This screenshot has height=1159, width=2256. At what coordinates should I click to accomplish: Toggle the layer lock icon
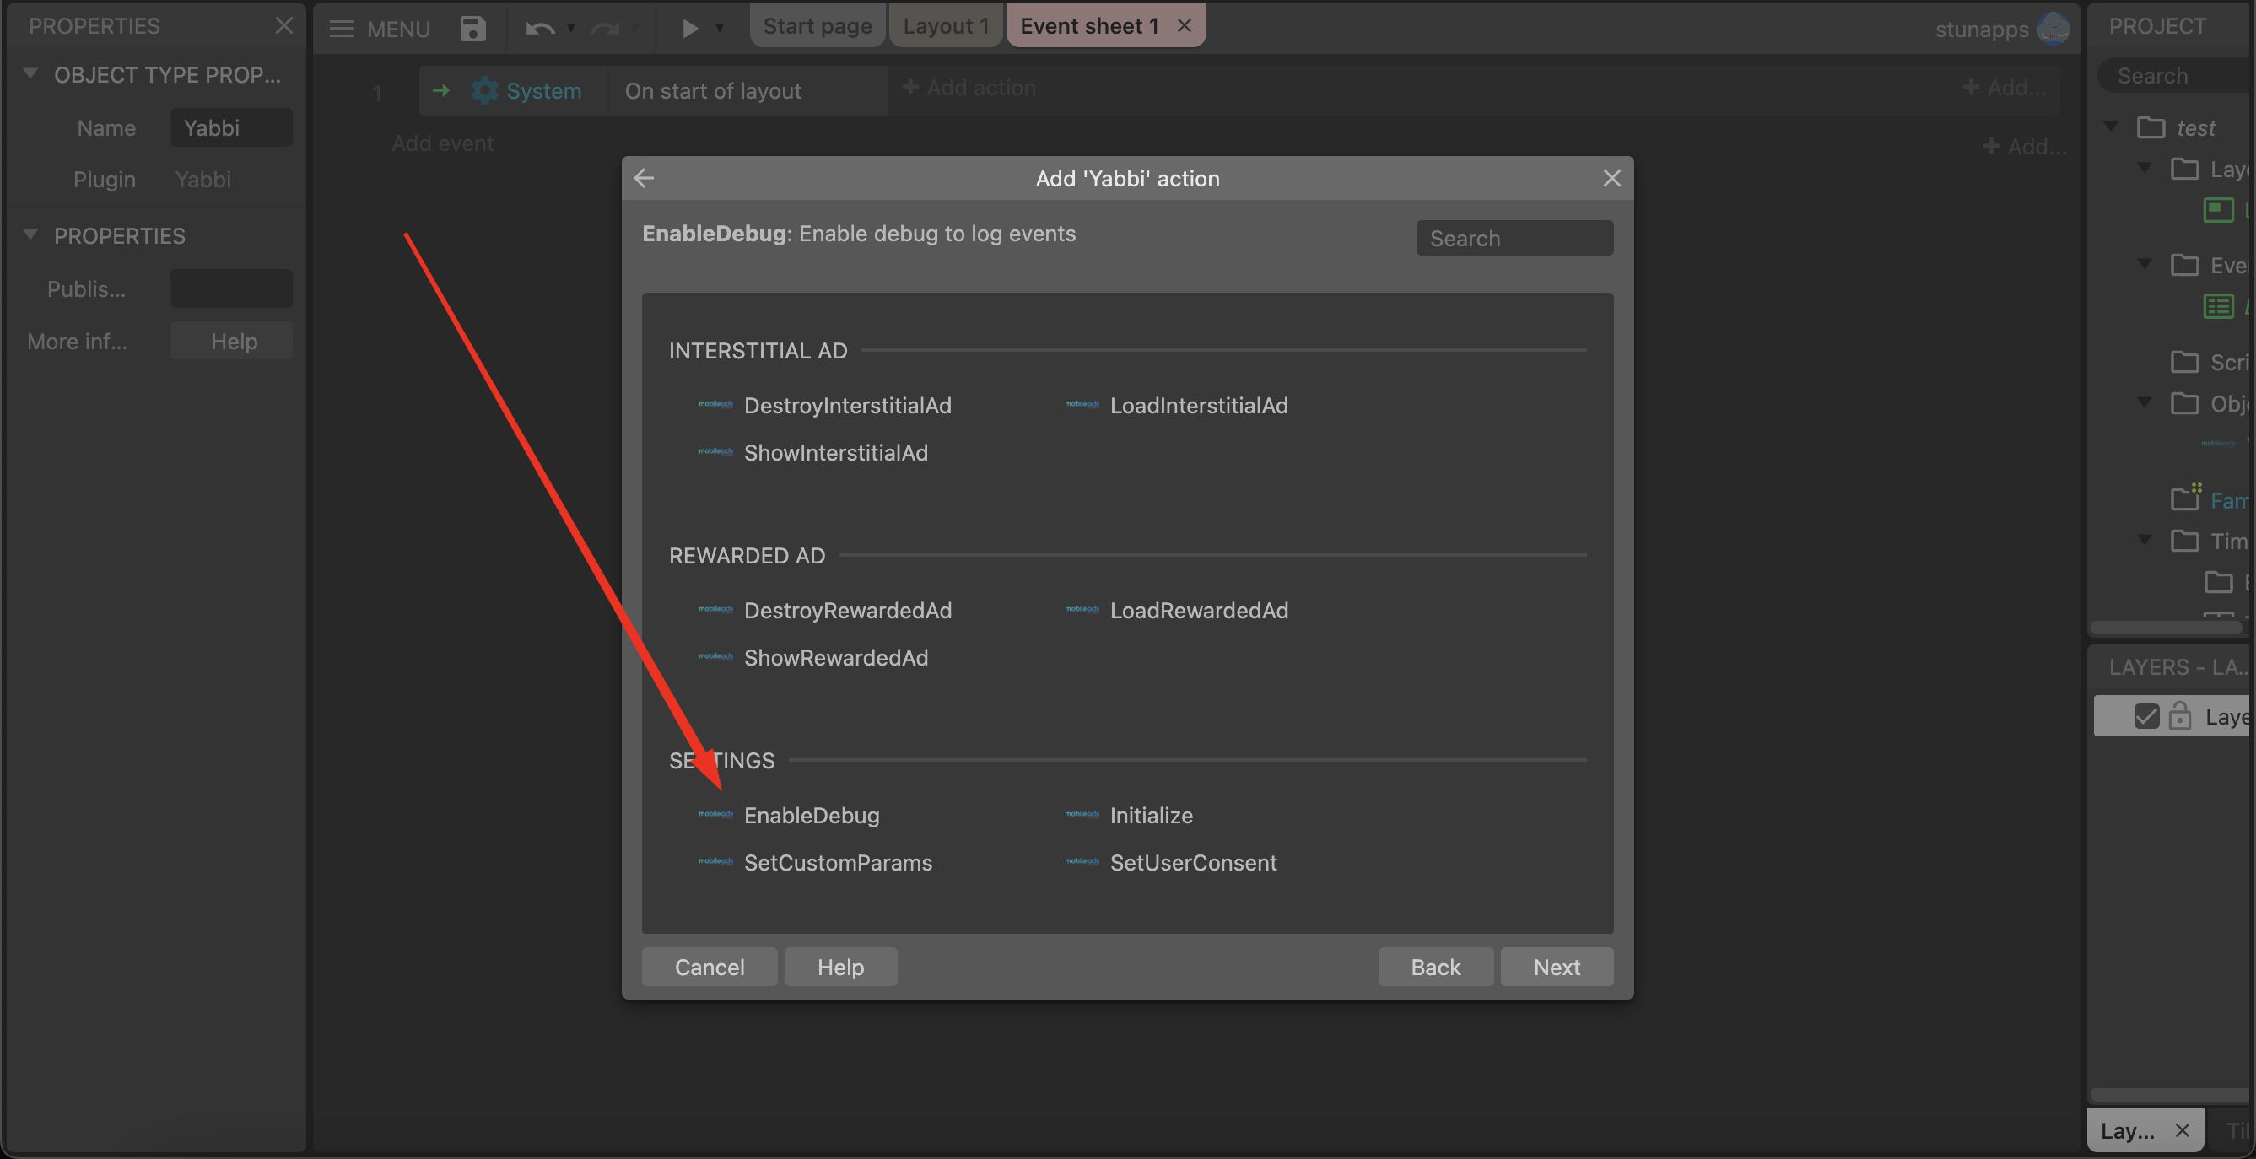(2180, 716)
